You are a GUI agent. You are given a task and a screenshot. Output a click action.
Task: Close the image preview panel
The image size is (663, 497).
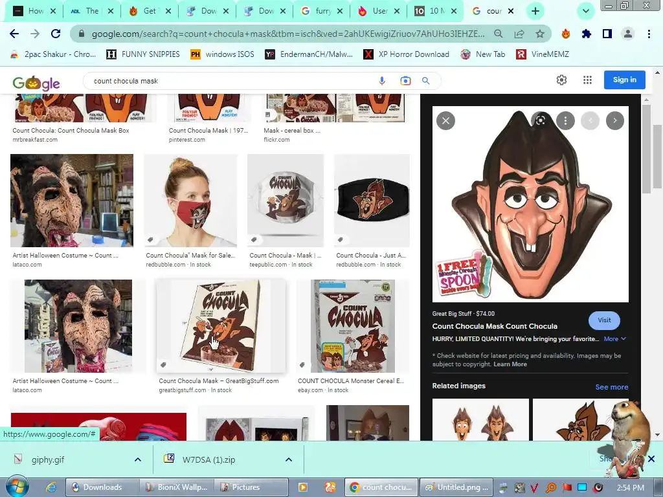click(x=445, y=120)
